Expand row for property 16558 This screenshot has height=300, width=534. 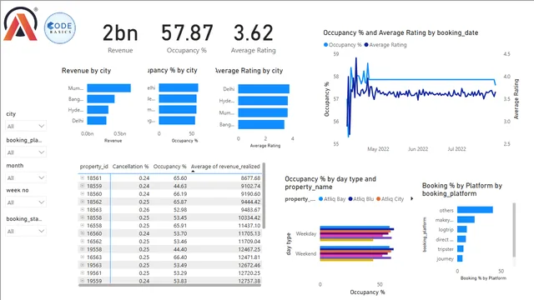tap(82, 225)
